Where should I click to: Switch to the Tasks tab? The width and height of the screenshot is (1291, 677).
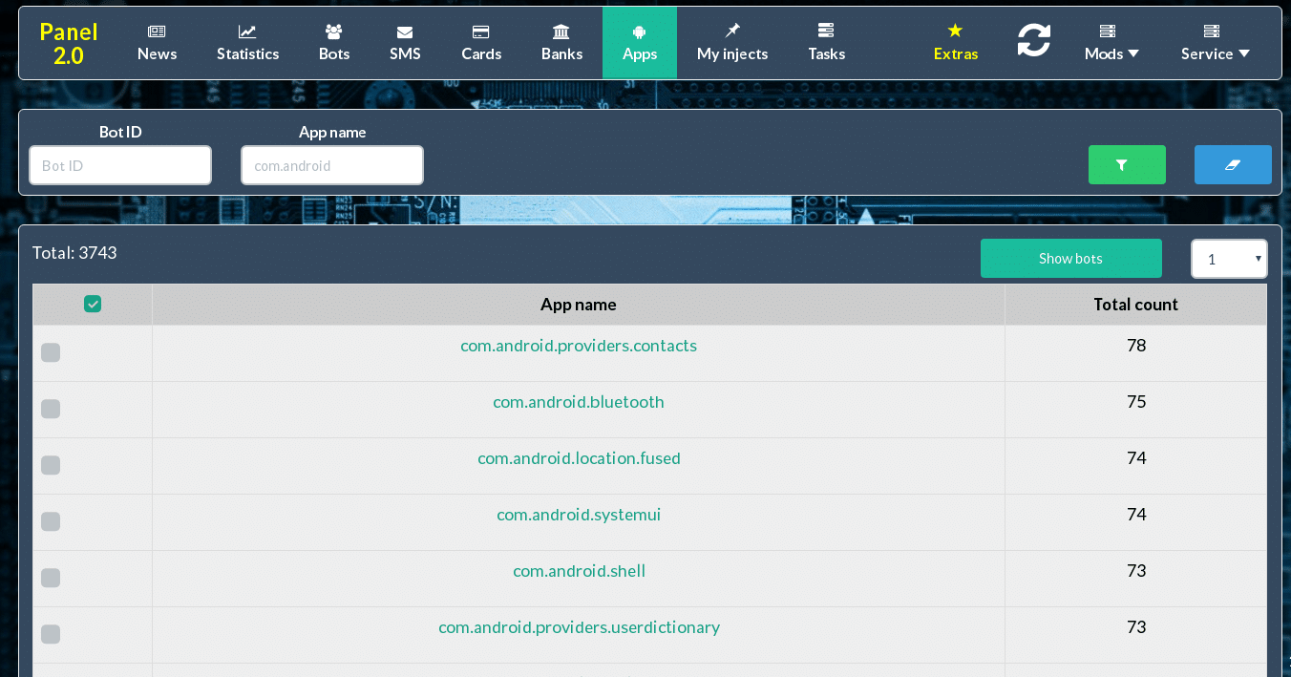tap(826, 43)
